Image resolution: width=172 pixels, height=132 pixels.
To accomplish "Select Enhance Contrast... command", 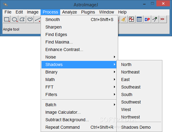I will point(79,49).
